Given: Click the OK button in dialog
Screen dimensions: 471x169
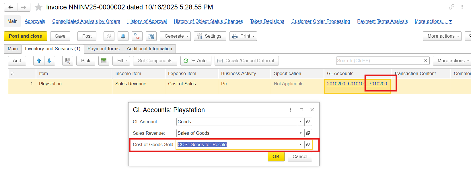Looking at the screenshot, I should (x=276, y=157).
